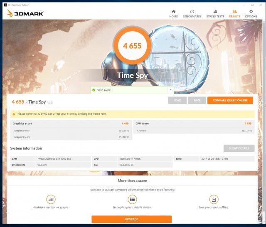Click the Save your results offline label
Screen dimensions: 266x227
pos(214,207)
